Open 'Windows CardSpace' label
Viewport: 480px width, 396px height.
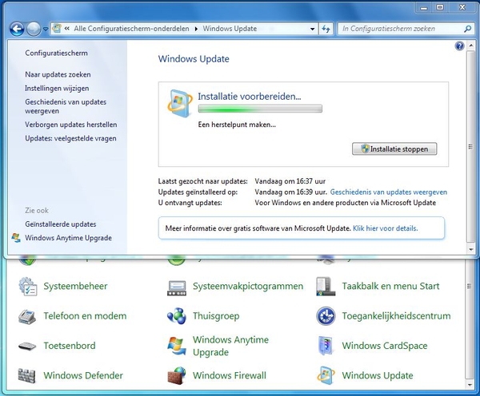385,346
